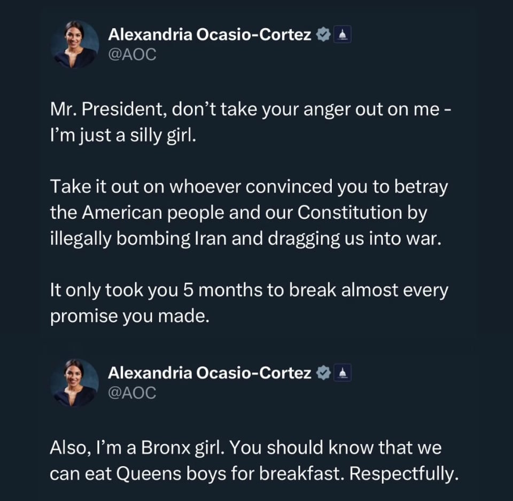
Task: Click the profile photo on the second tweet
Action: pos(75,383)
